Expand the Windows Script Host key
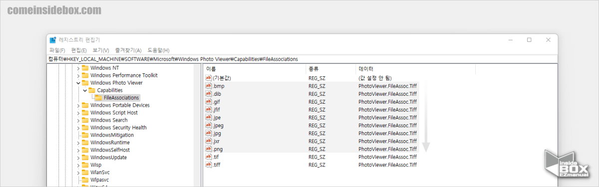Image resolution: width=599 pixels, height=187 pixels. tap(78, 113)
